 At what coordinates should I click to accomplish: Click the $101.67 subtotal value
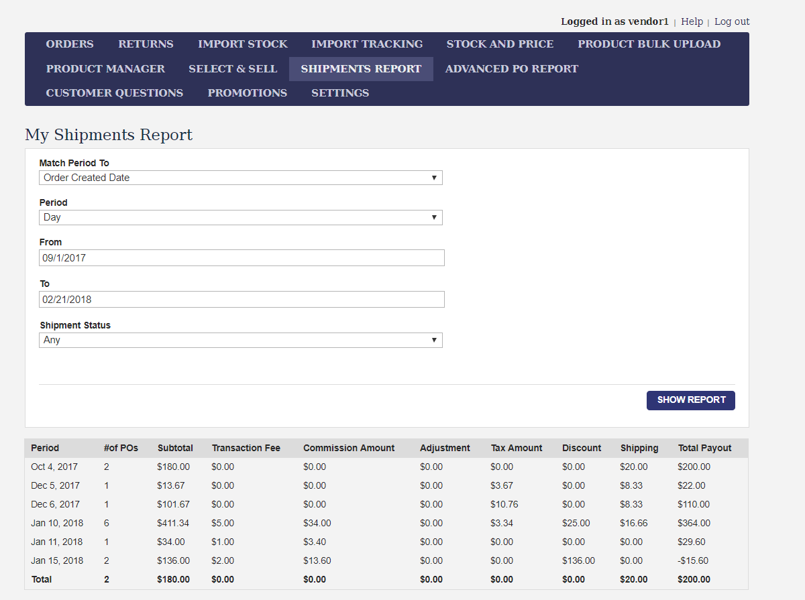[x=174, y=504]
